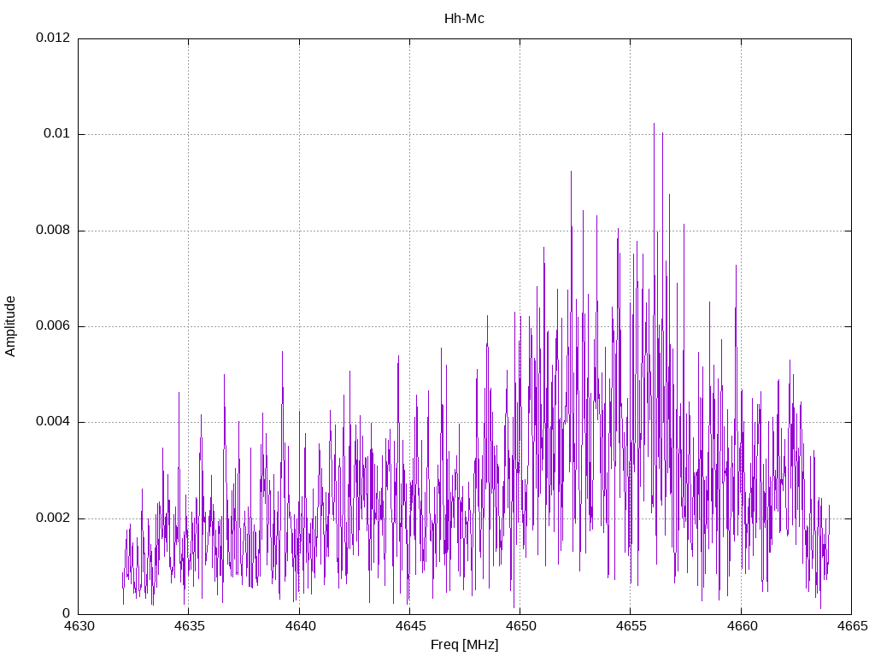Click the 4660 x-axis tick label
Viewport: 875px width, 656px height.
click(x=742, y=626)
